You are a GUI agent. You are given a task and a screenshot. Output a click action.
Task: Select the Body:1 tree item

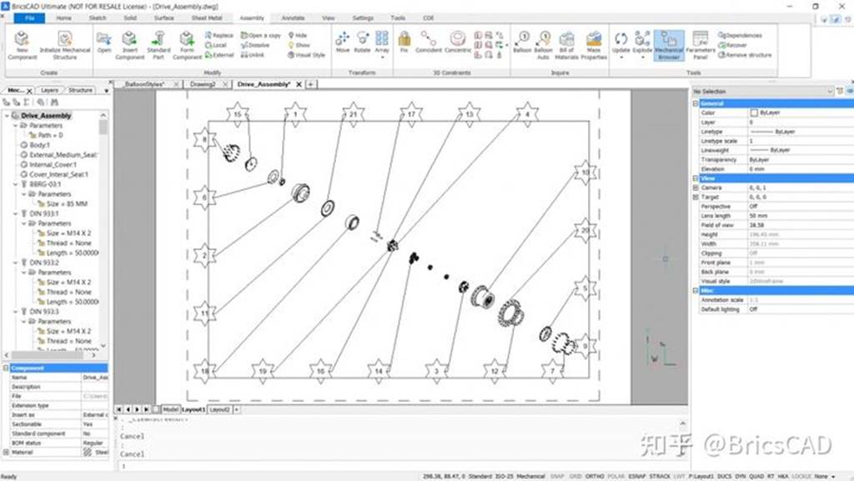click(x=39, y=145)
